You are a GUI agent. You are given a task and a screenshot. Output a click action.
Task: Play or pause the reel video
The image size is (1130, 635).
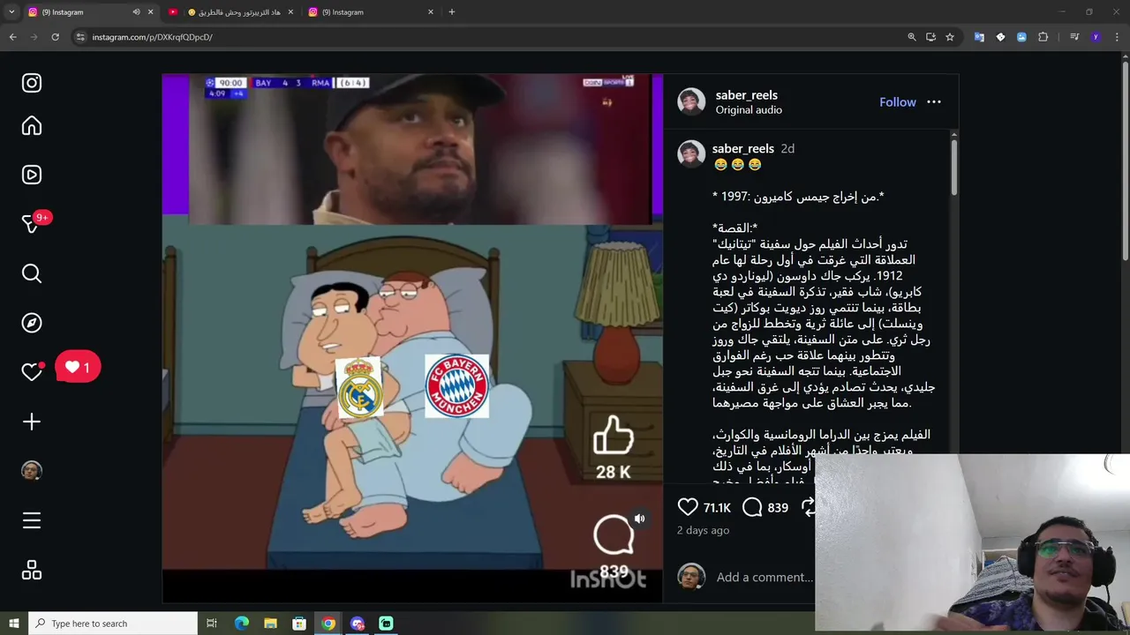pyautogui.click(x=412, y=338)
